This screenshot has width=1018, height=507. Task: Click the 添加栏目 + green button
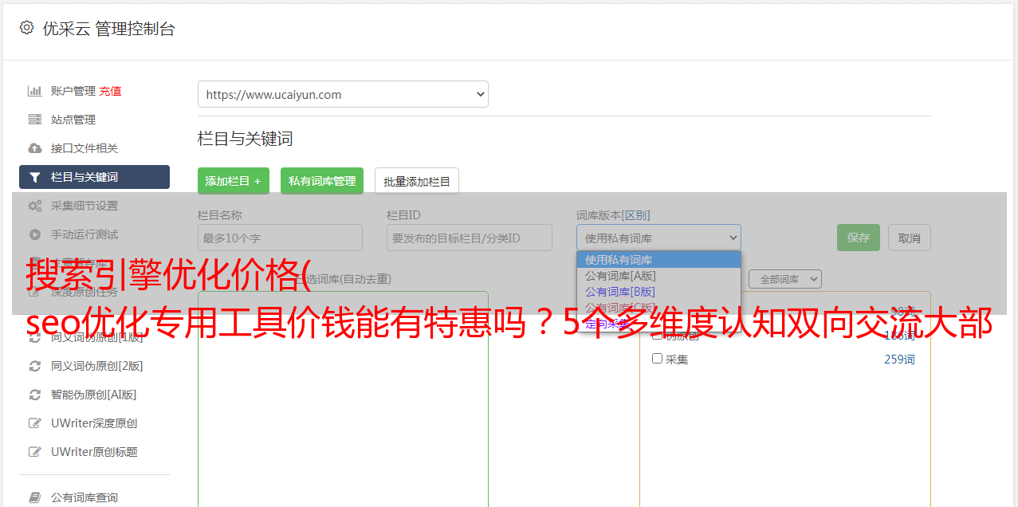(x=234, y=181)
